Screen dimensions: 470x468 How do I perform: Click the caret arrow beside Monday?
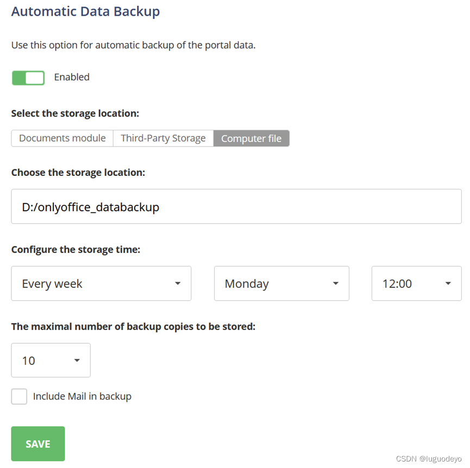pos(336,283)
